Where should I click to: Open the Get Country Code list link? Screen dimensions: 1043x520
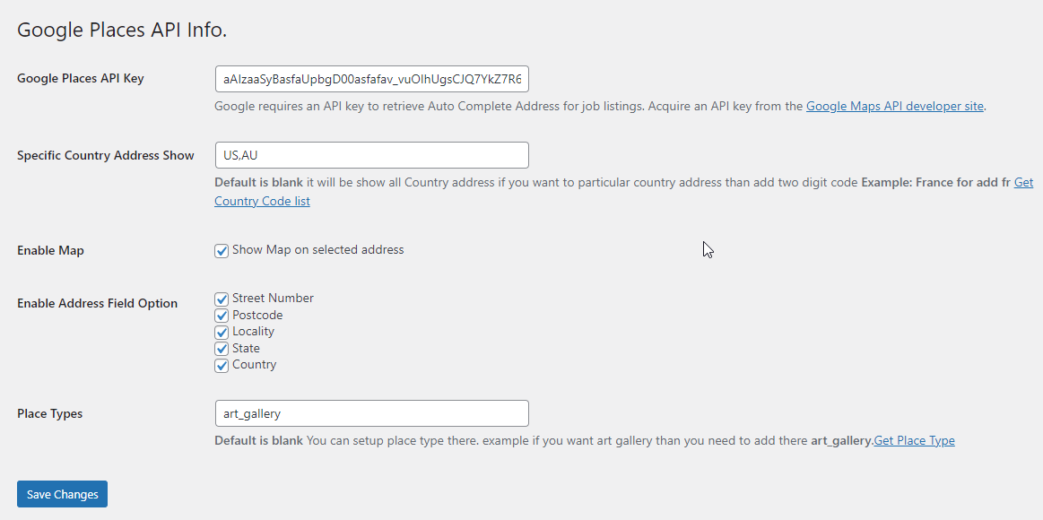[262, 201]
